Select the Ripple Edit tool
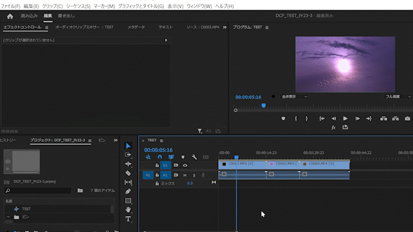 point(128,164)
